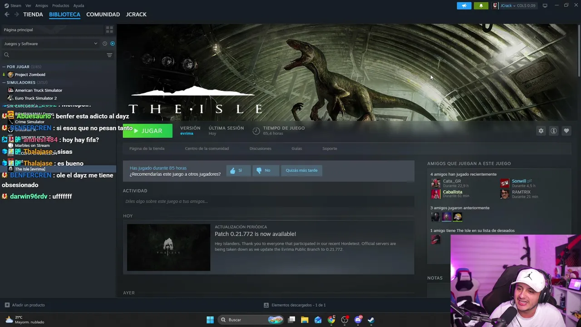This screenshot has height=327, width=581.
Task: Open friend Cata_GR's avatar
Action: pos(435,183)
